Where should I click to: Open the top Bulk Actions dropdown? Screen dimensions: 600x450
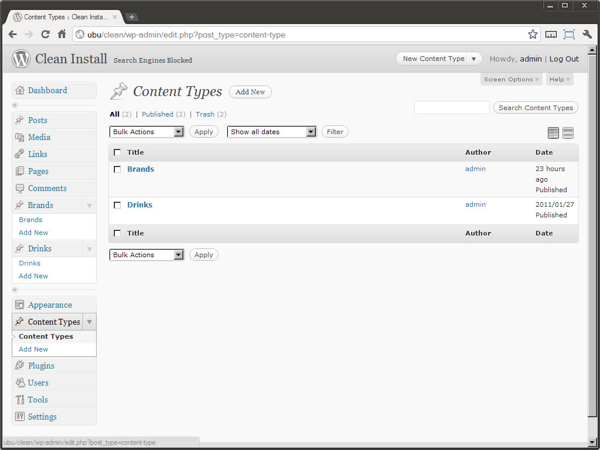[147, 132]
